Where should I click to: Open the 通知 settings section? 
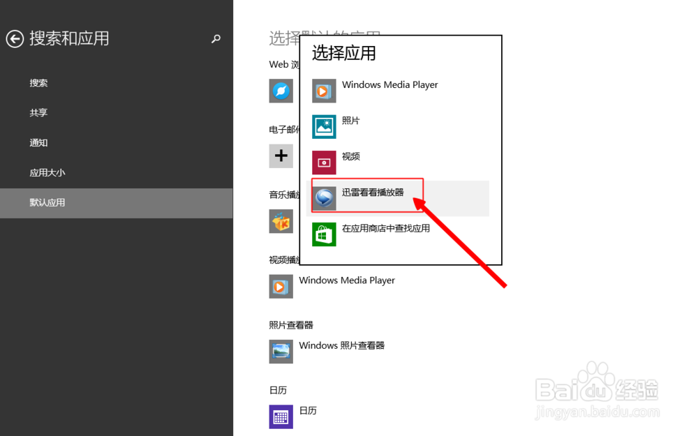click(x=38, y=142)
